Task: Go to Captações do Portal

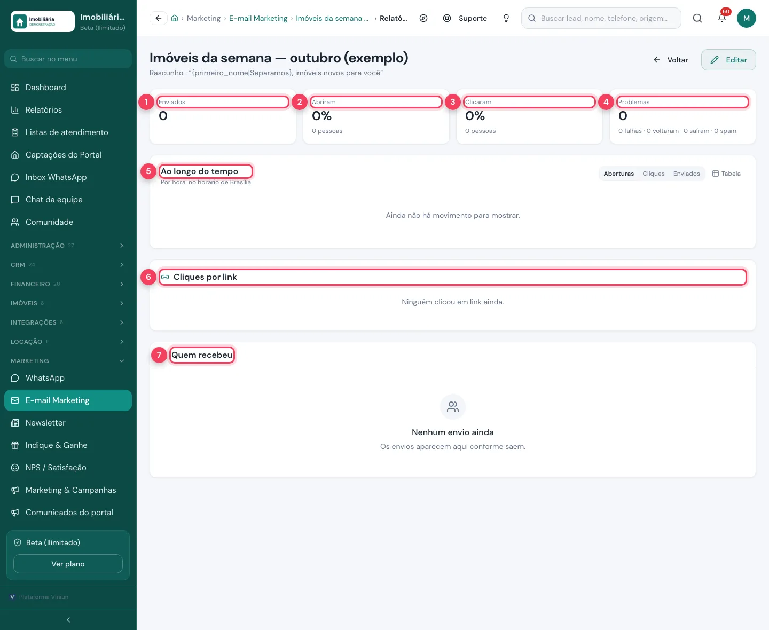Action: tap(68, 155)
